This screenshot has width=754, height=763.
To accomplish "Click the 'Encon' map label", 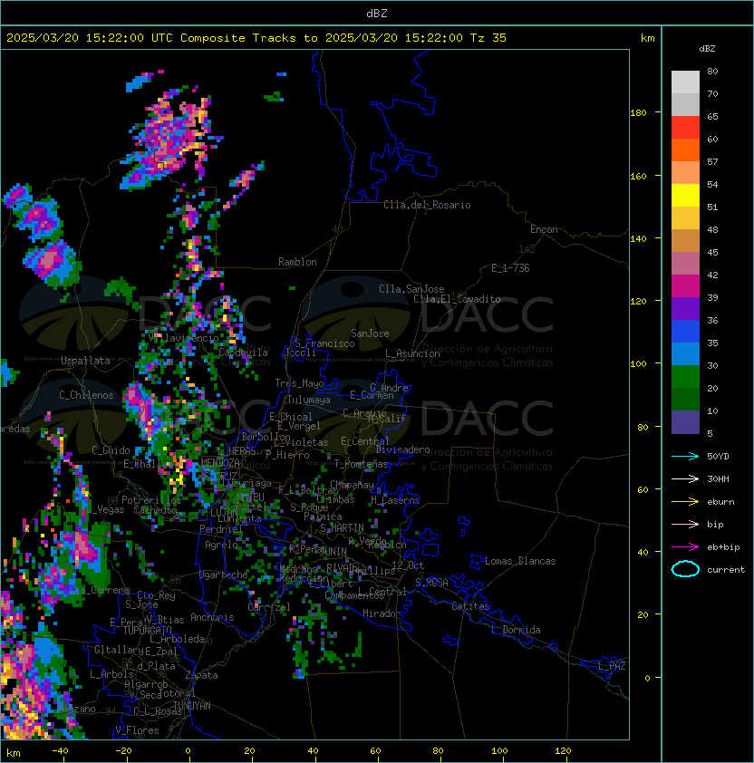I will pos(544,229).
